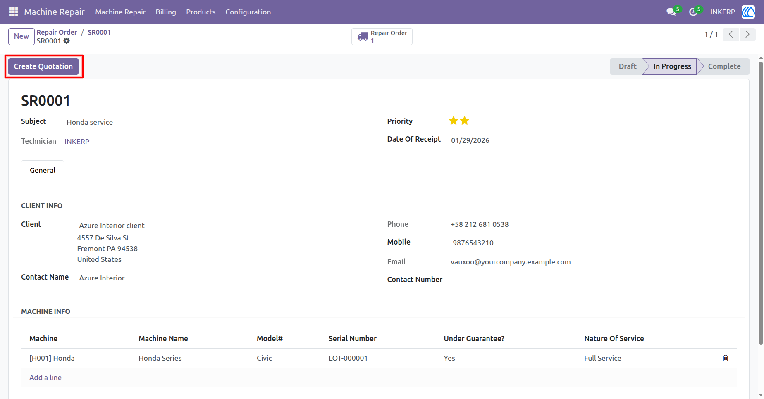The width and height of the screenshot is (764, 399).
Task: Open the Products menu
Action: coord(201,12)
